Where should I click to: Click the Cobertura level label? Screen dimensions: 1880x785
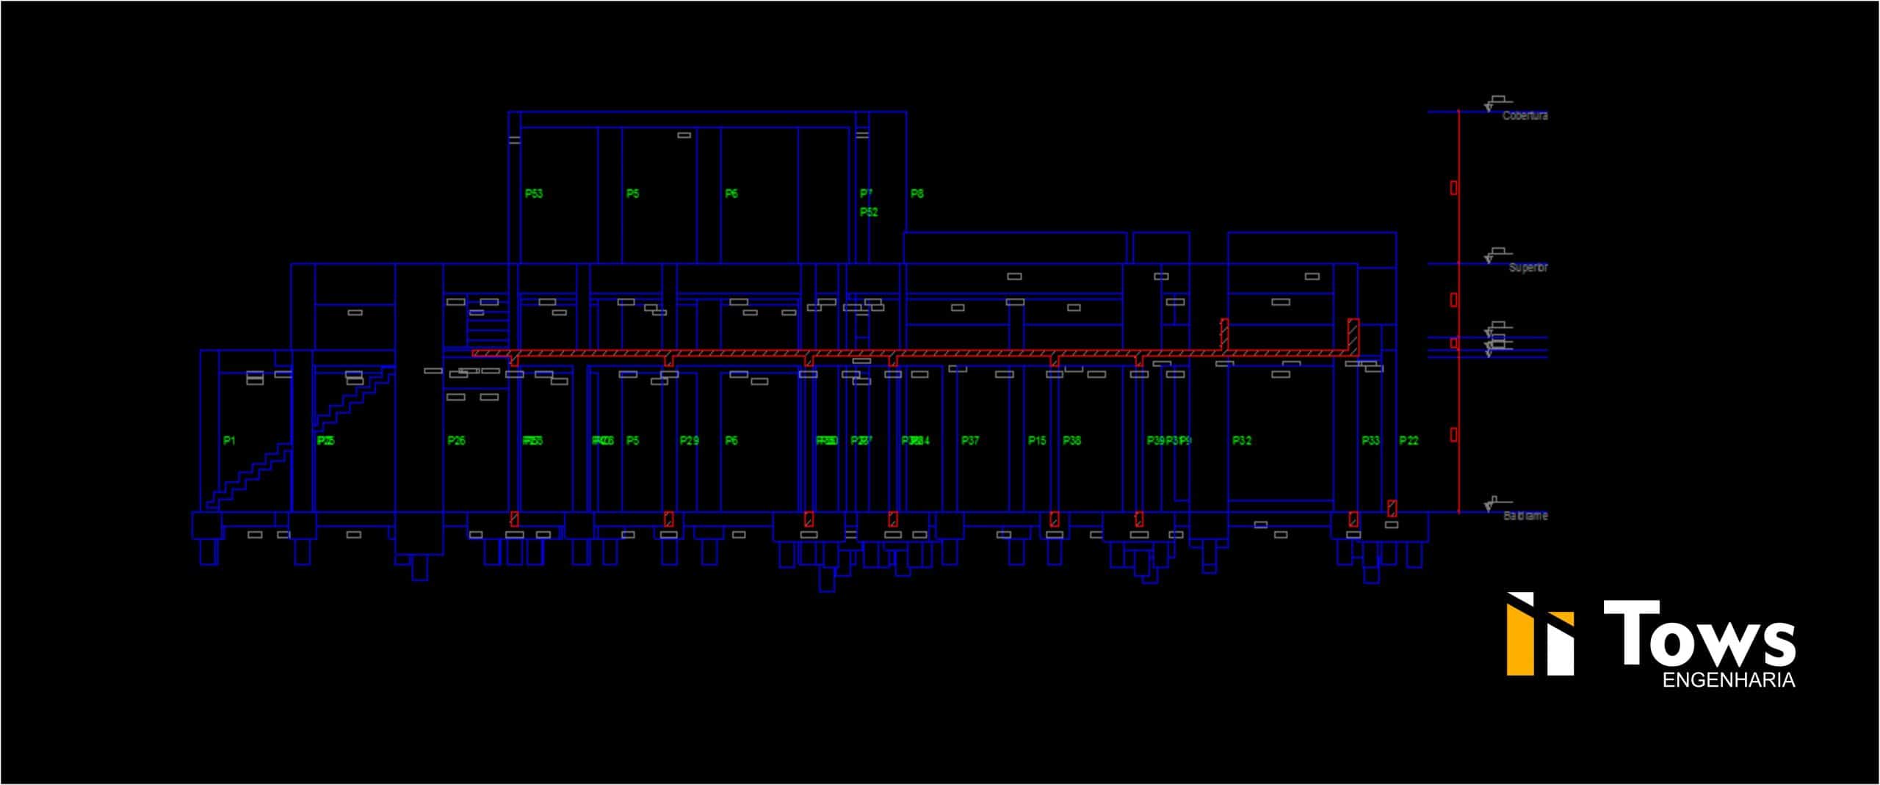[1525, 116]
